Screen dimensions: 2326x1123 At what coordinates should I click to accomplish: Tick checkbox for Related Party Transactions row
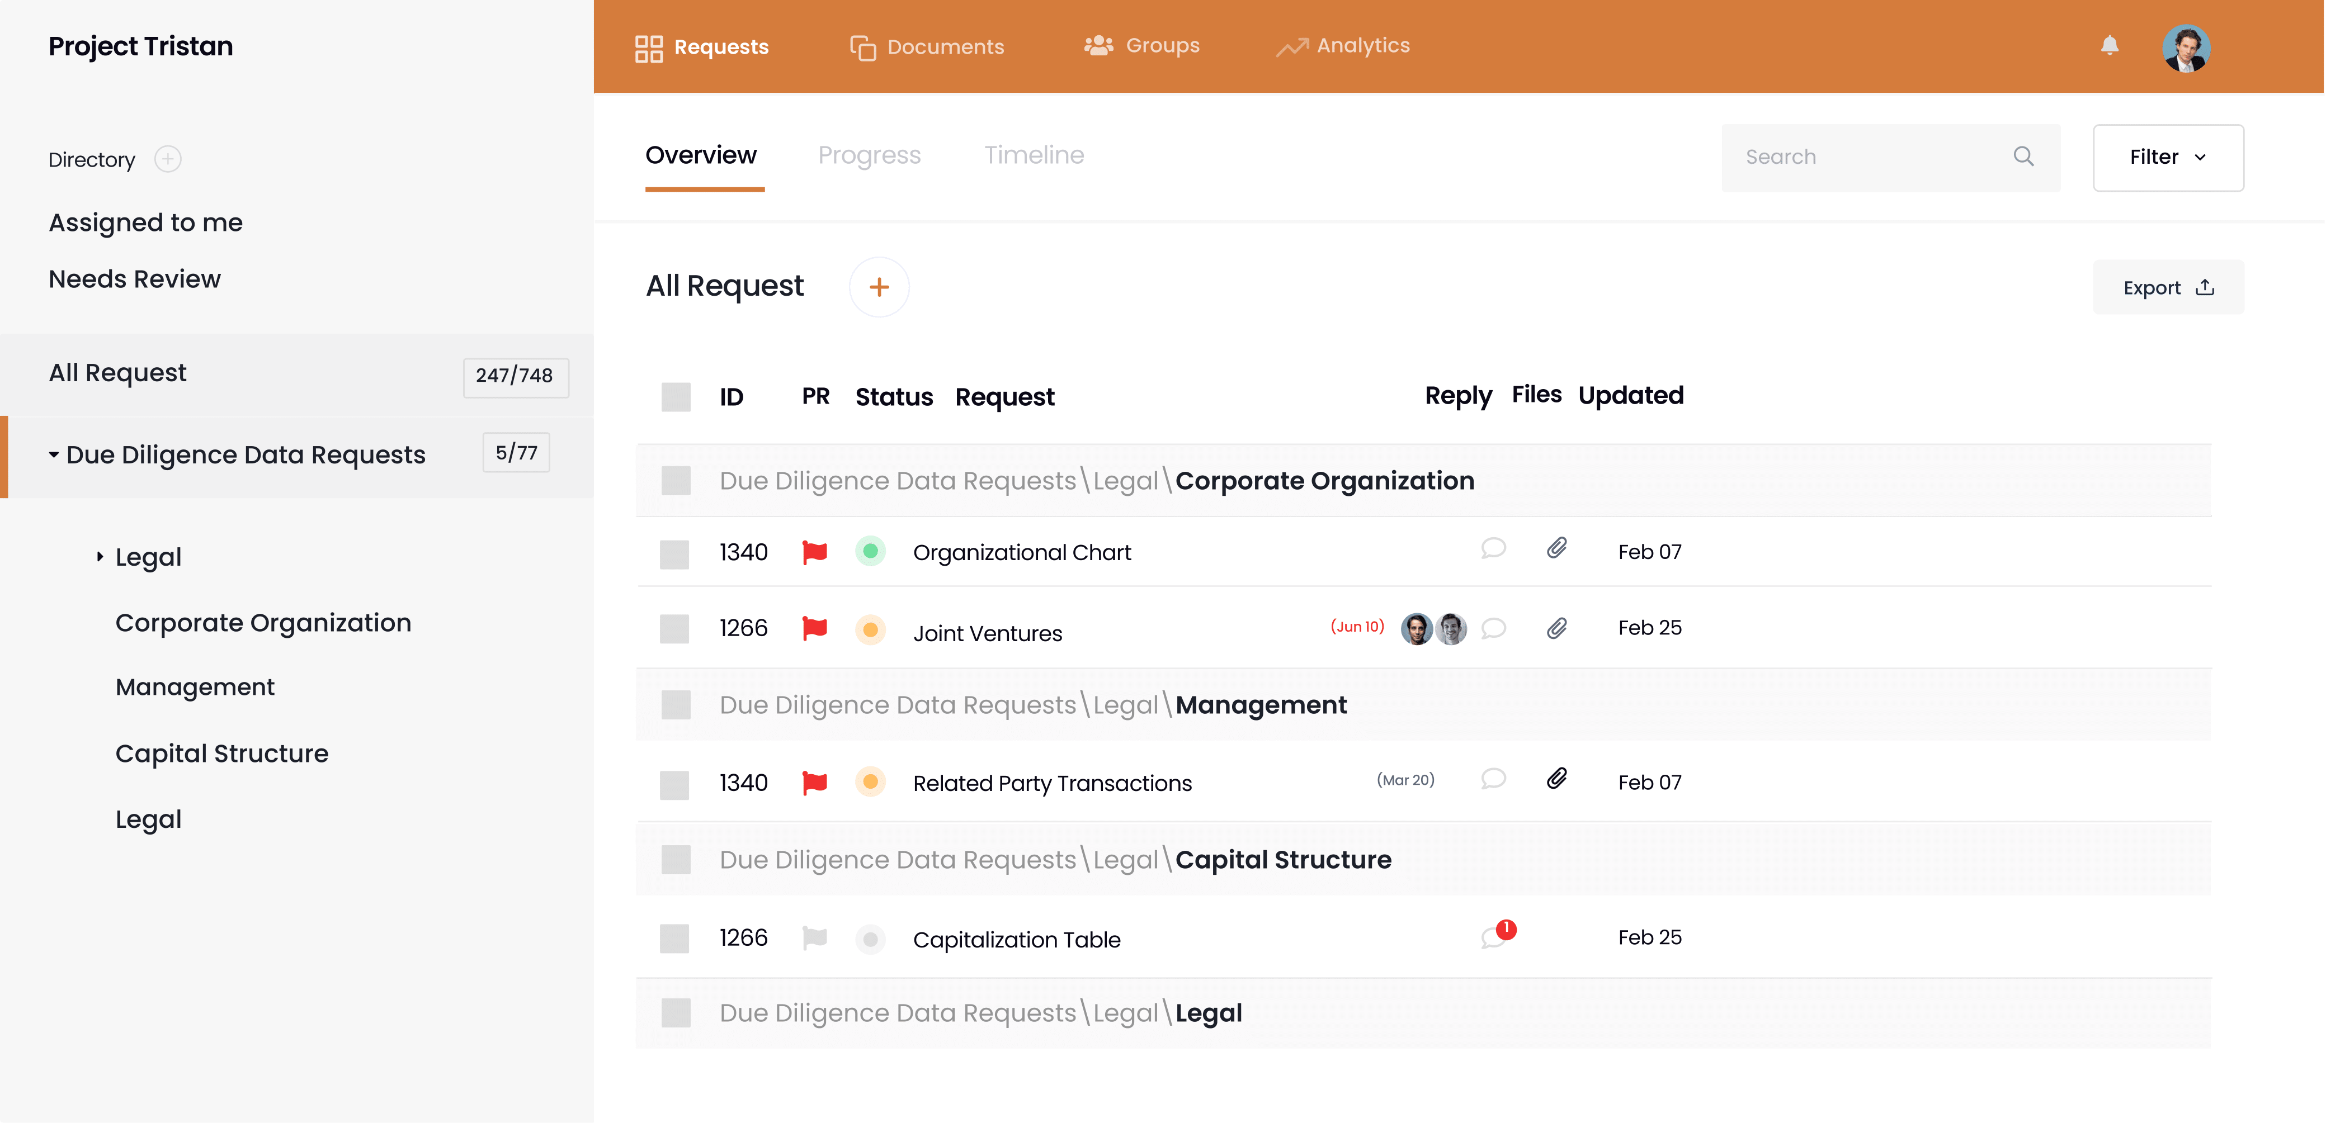point(674,784)
